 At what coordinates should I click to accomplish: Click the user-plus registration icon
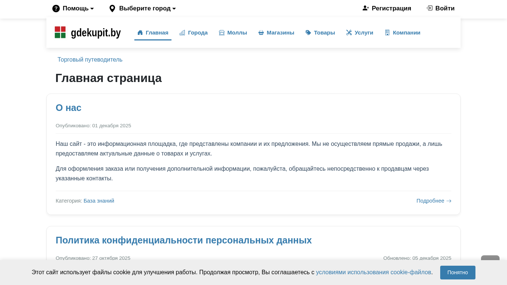(x=366, y=8)
